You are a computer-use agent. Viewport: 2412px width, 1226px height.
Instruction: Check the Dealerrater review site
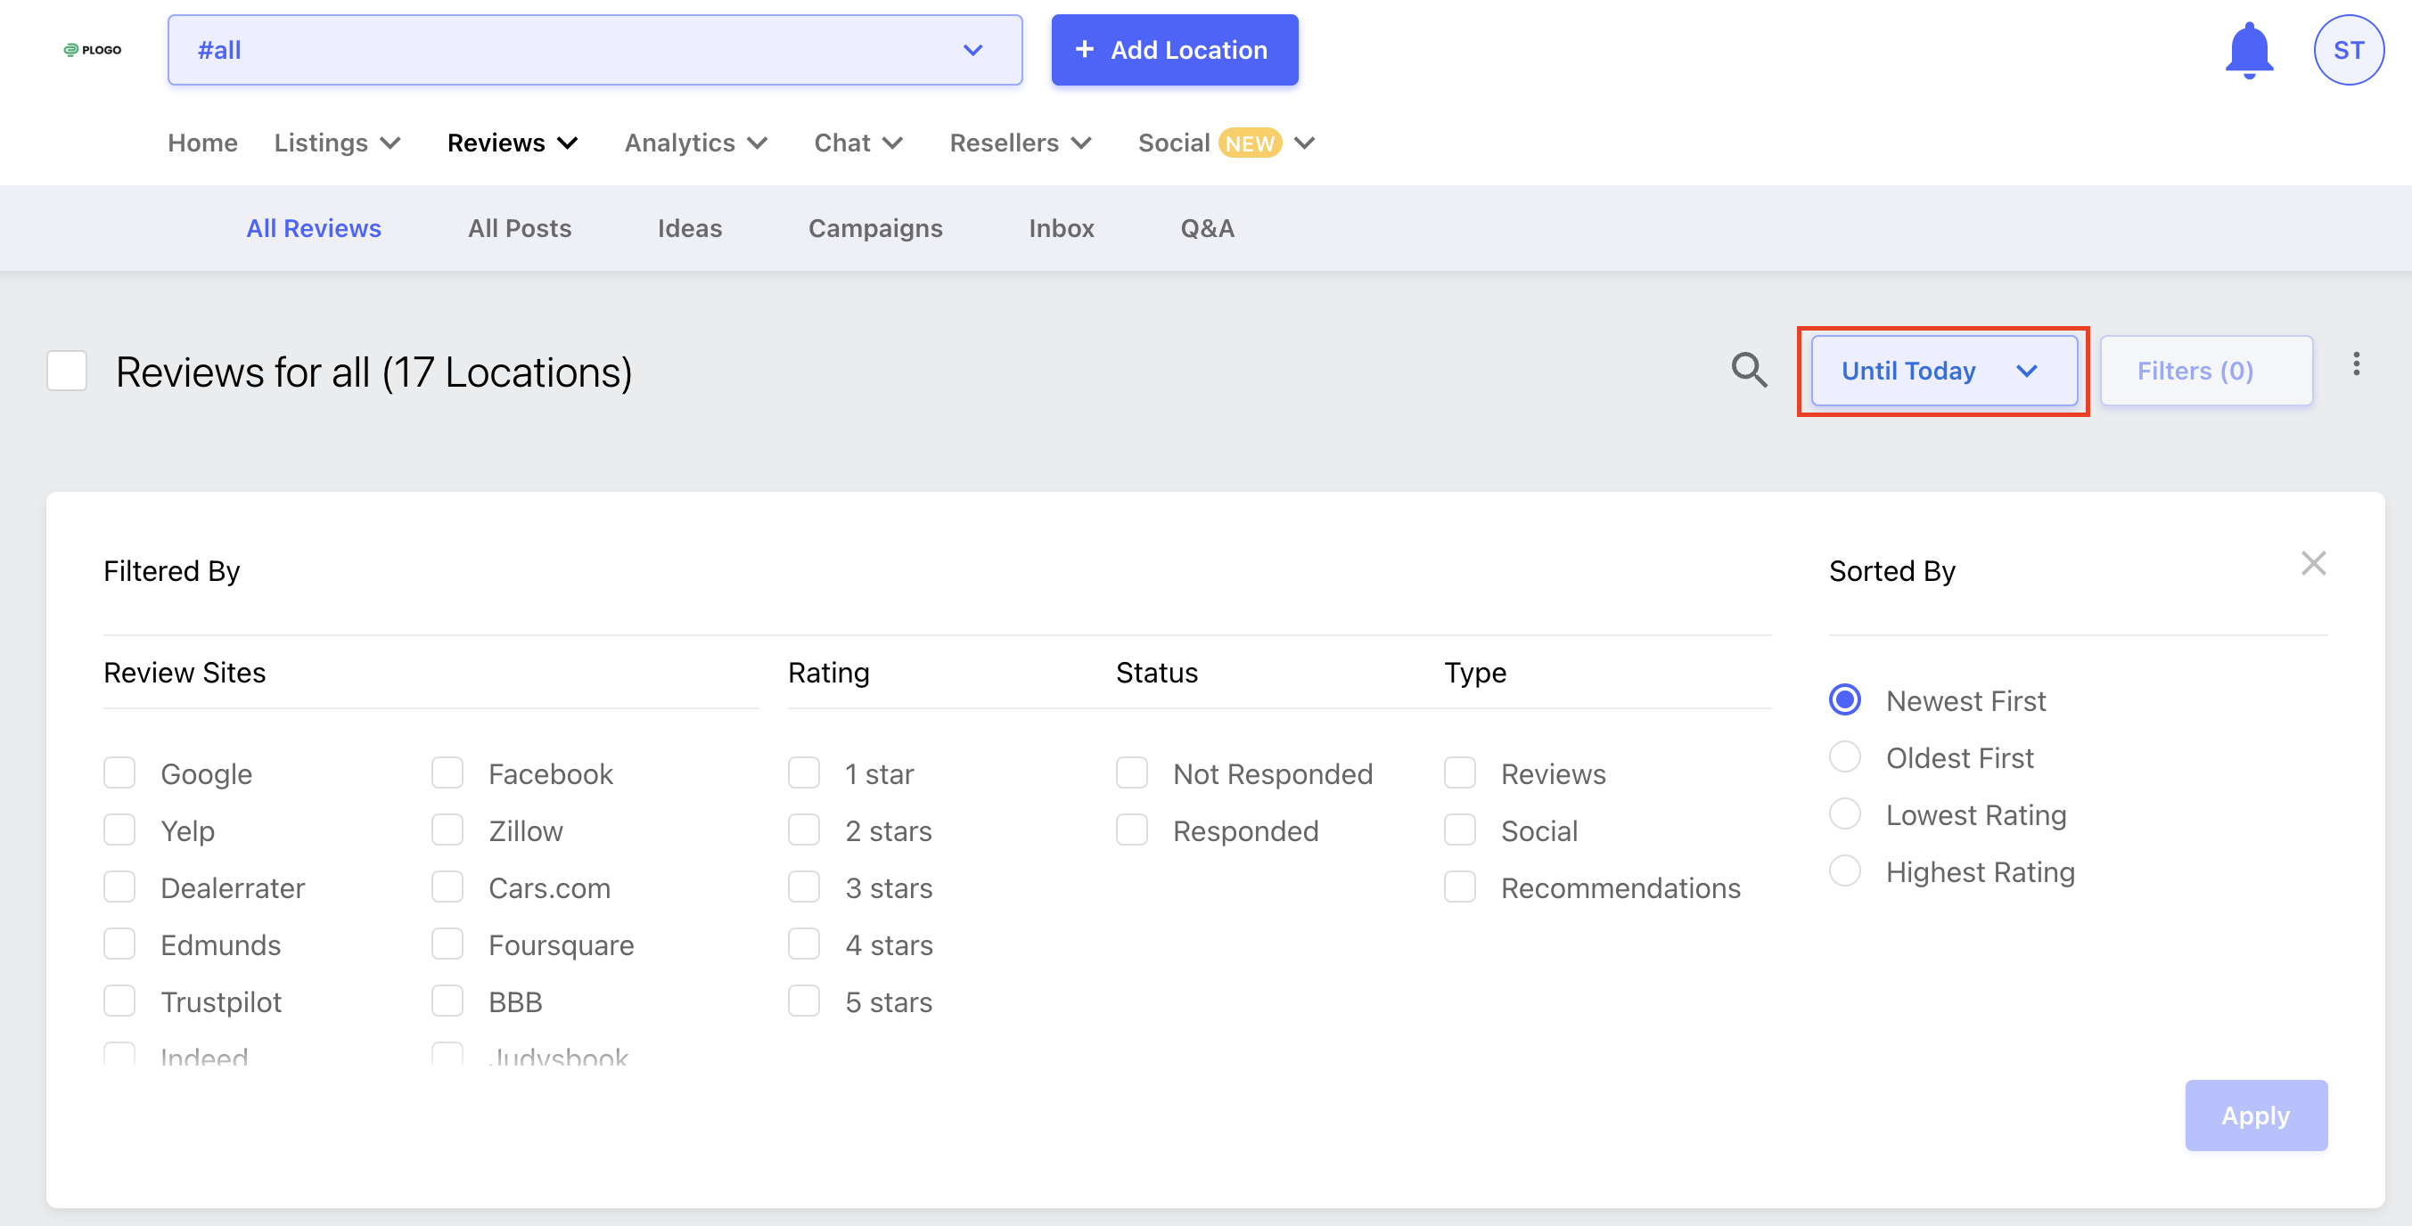[x=119, y=888]
